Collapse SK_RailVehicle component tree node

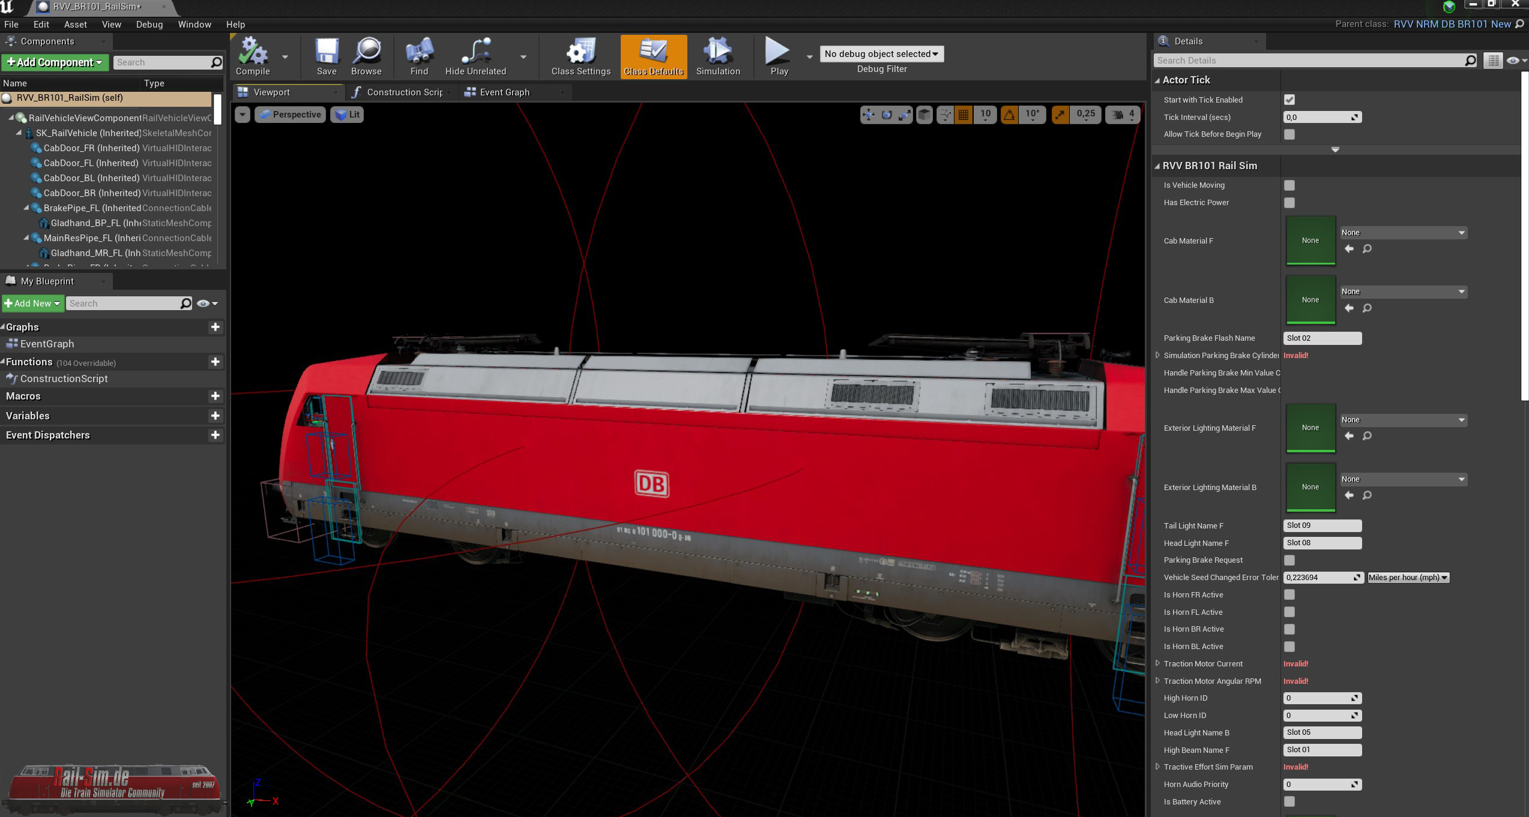coord(19,133)
